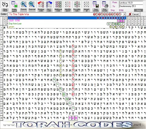Click the Show nikud icon
The height and width of the screenshot is (129, 146).
[x=5, y=4]
